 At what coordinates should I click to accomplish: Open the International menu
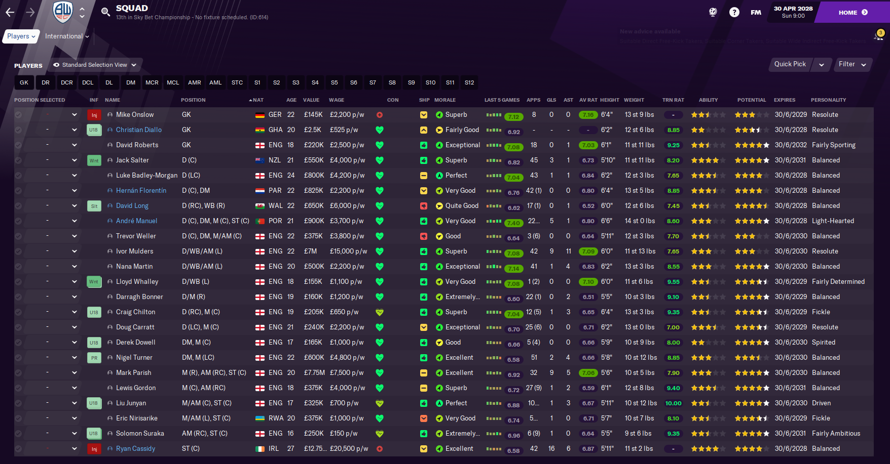pyautogui.click(x=67, y=36)
